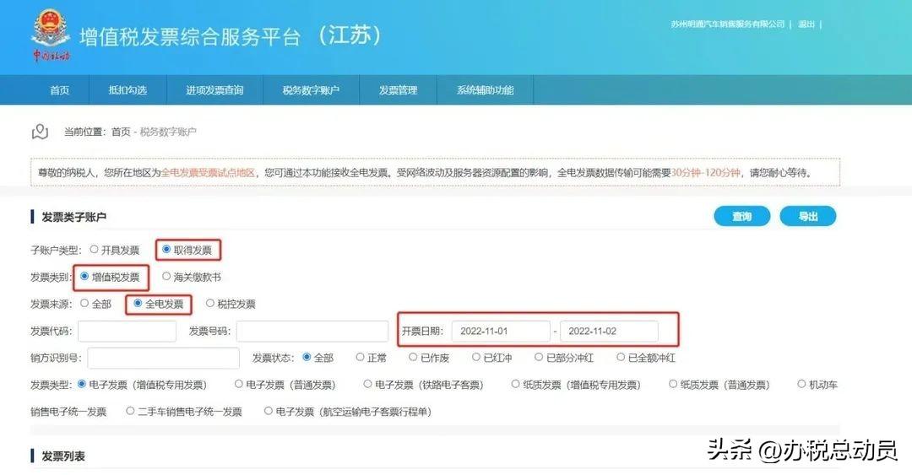This screenshot has width=912, height=475.
Task: Open 发票管理 in navigation bar
Action: (x=398, y=90)
